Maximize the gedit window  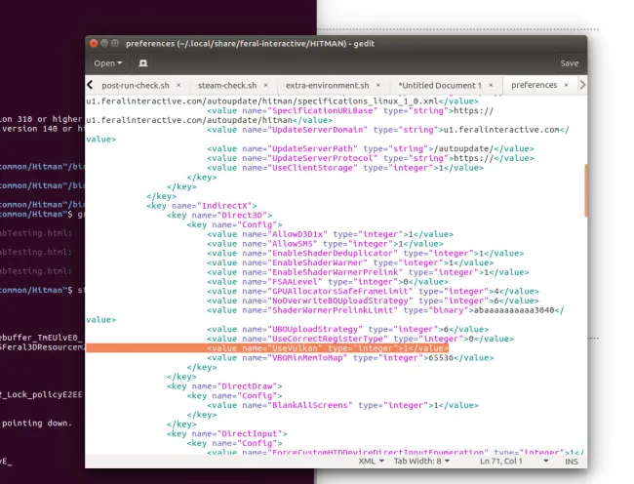[x=115, y=43]
